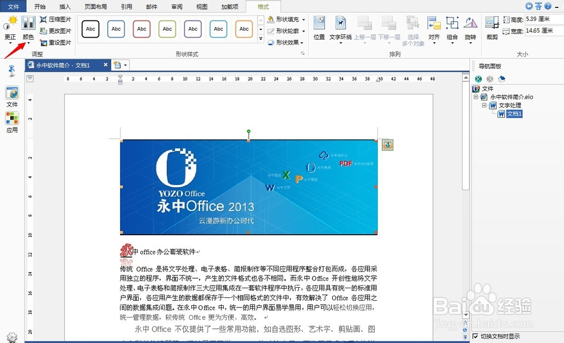Apply the red outline Abc shape style
Screen dimensions: 564x343
pos(142,29)
